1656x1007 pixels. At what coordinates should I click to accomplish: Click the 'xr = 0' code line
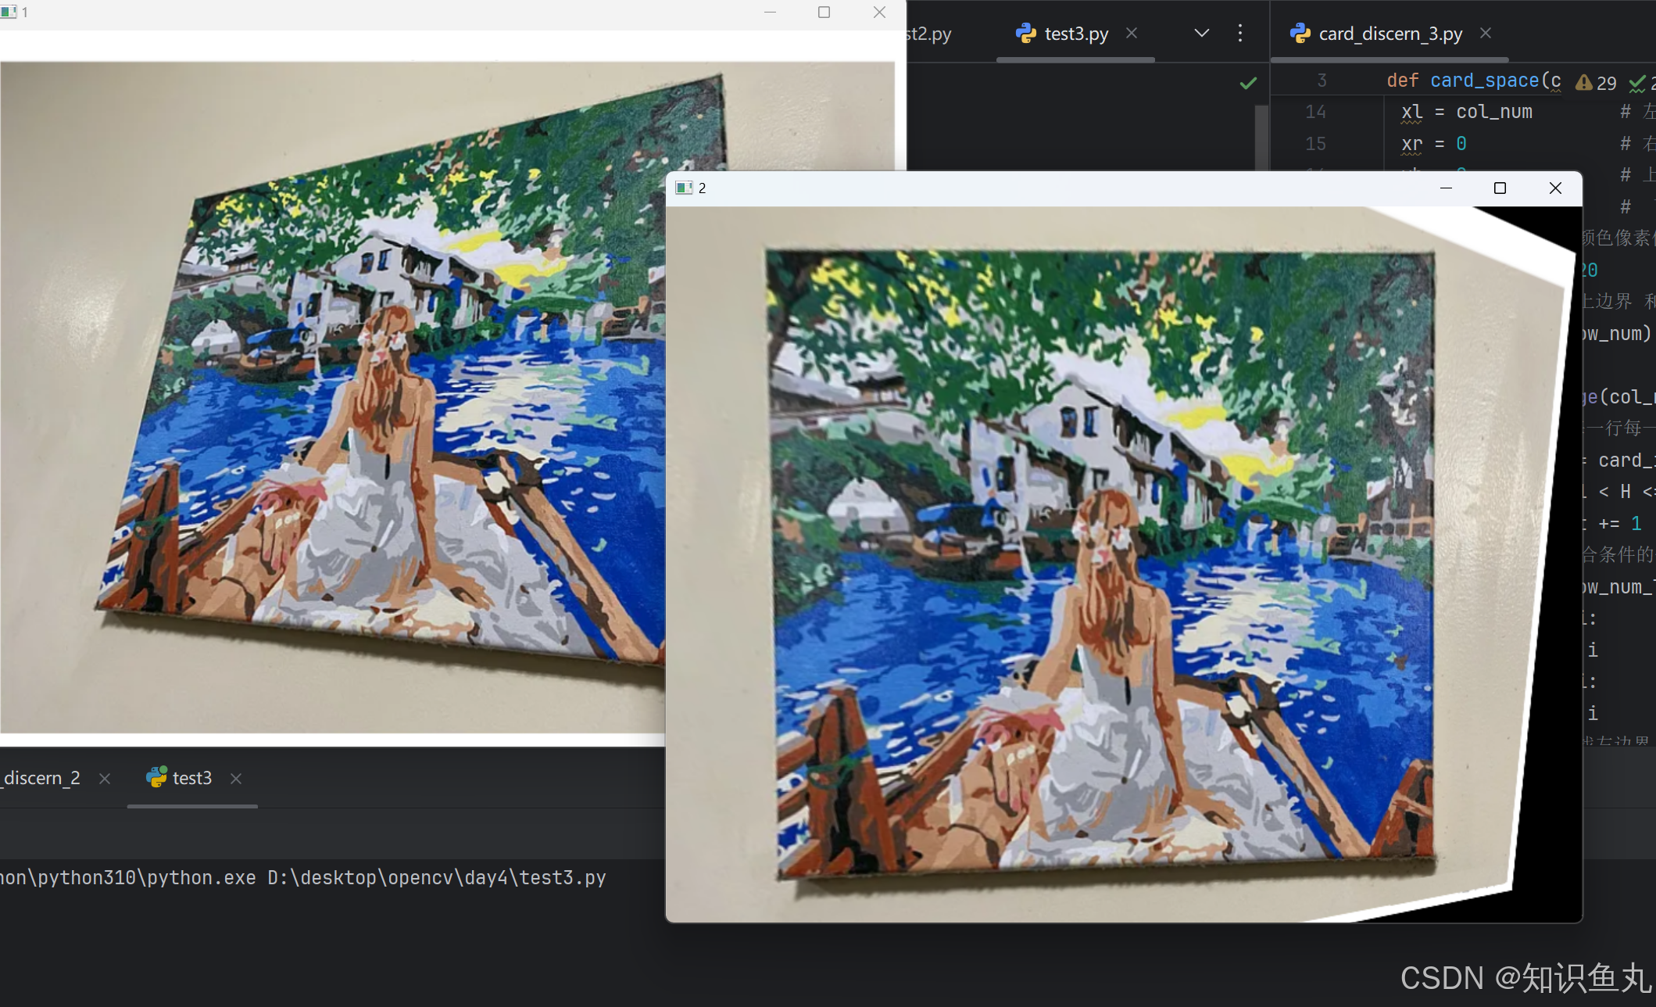tap(1433, 144)
